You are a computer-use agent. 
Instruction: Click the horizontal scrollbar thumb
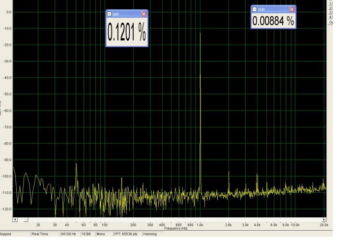click(x=26, y=219)
